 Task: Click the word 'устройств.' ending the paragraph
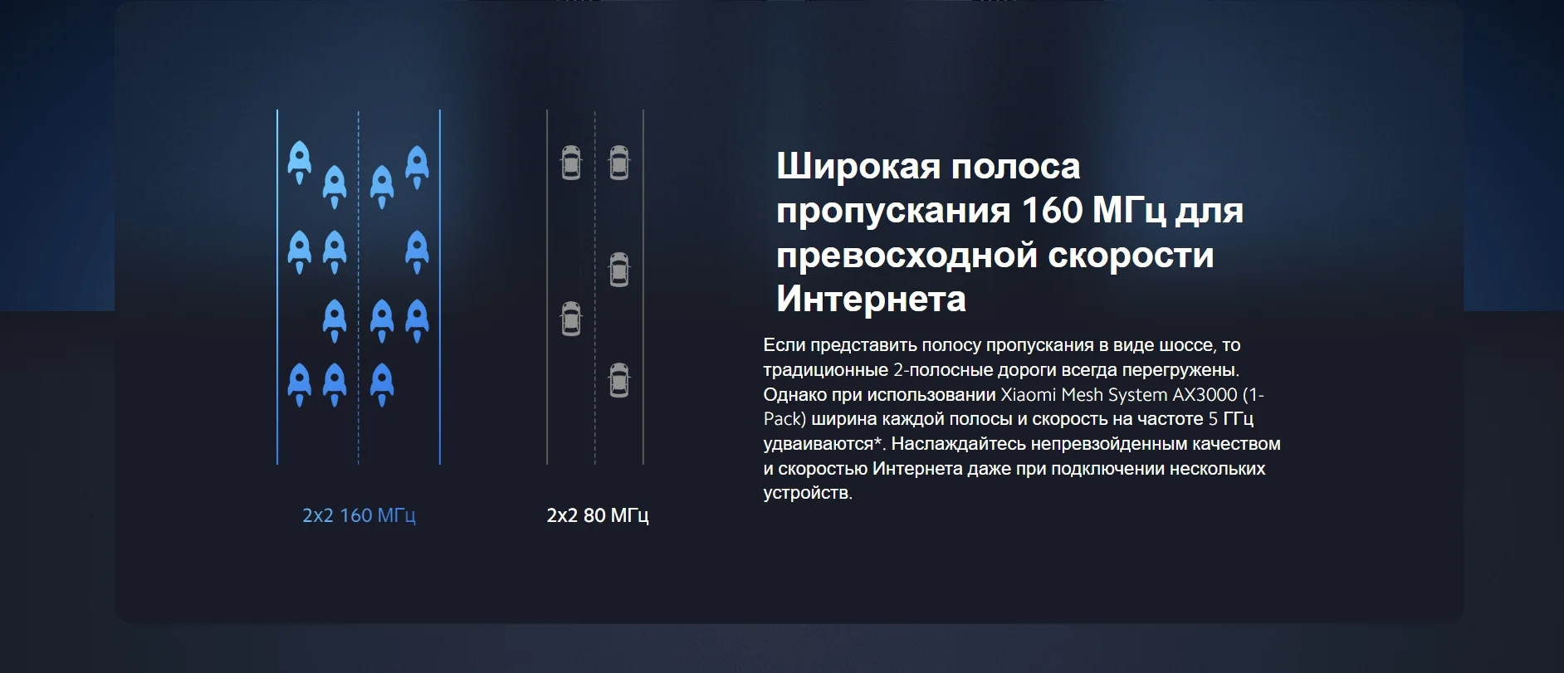tap(808, 493)
